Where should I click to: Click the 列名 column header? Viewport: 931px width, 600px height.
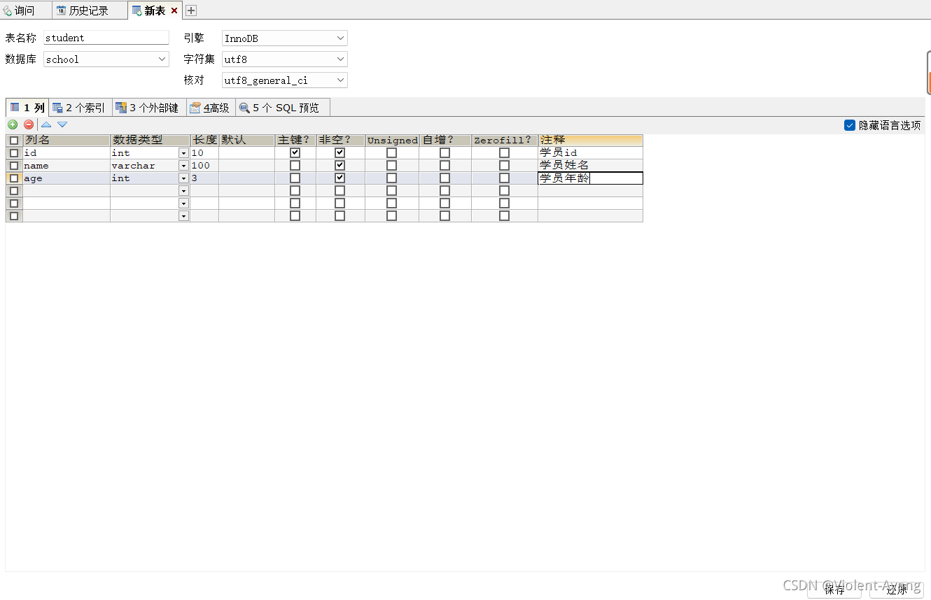[x=66, y=140]
